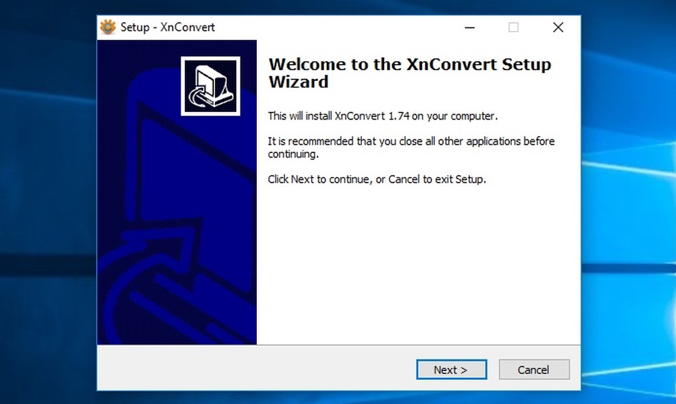Viewport: 676px width, 404px height.
Task: Close the installer via the X button
Action: click(x=557, y=27)
